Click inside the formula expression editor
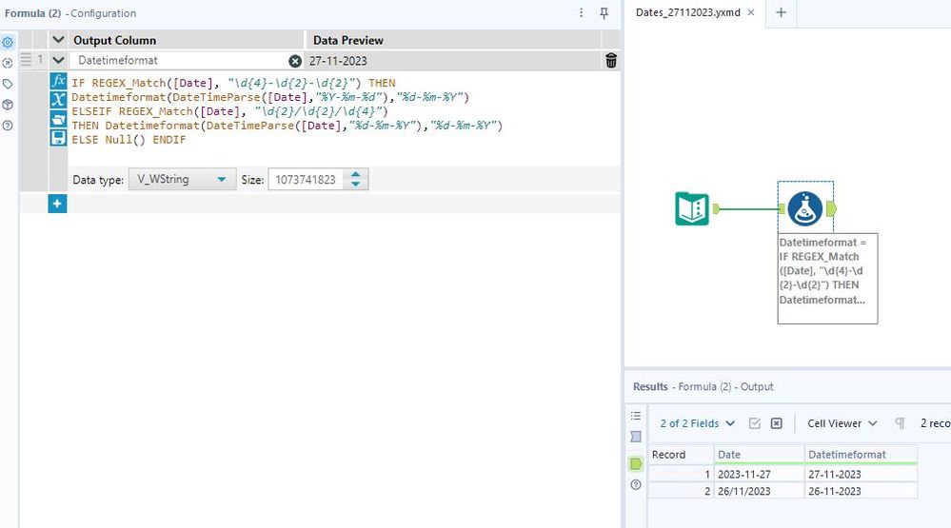This screenshot has height=528, width=951. [344, 118]
